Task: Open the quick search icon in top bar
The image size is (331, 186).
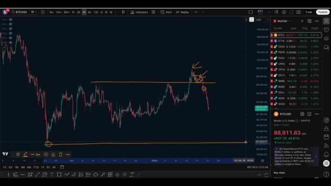Action: pyautogui.click(x=276, y=12)
